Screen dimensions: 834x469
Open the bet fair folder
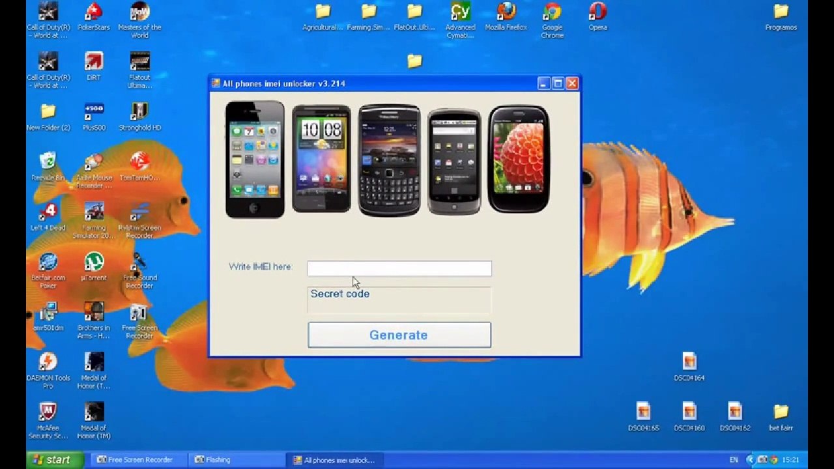(x=781, y=417)
